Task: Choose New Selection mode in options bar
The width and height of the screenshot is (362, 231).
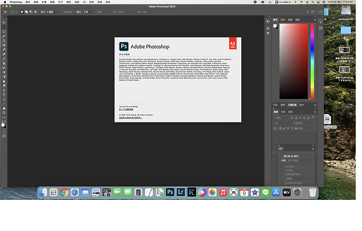Action: point(22,12)
